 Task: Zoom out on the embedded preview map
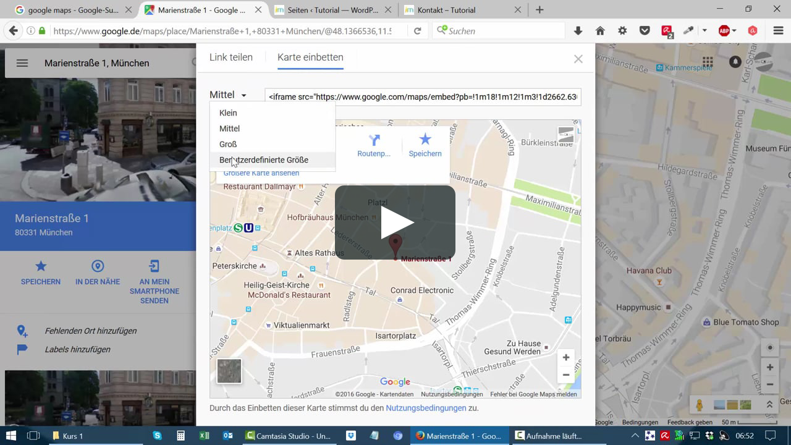coord(565,375)
